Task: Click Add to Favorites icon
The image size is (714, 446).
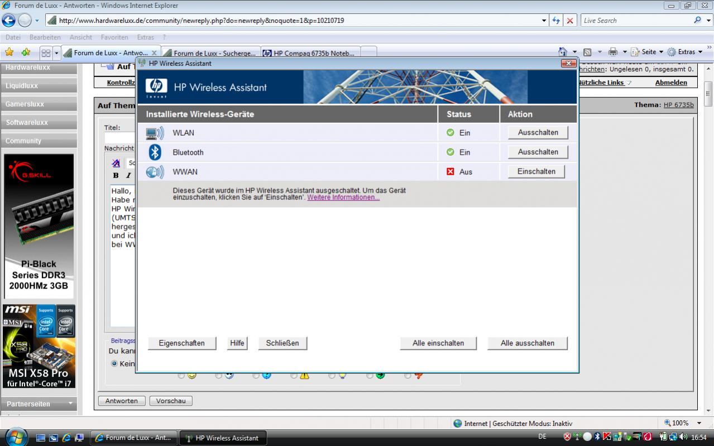Action: [26, 52]
